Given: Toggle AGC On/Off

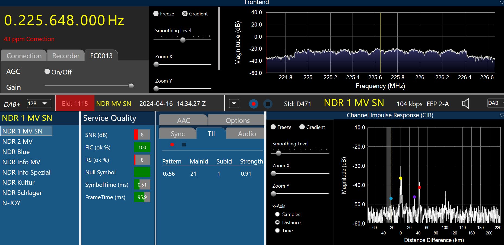Looking at the screenshot, I should click(47, 71).
